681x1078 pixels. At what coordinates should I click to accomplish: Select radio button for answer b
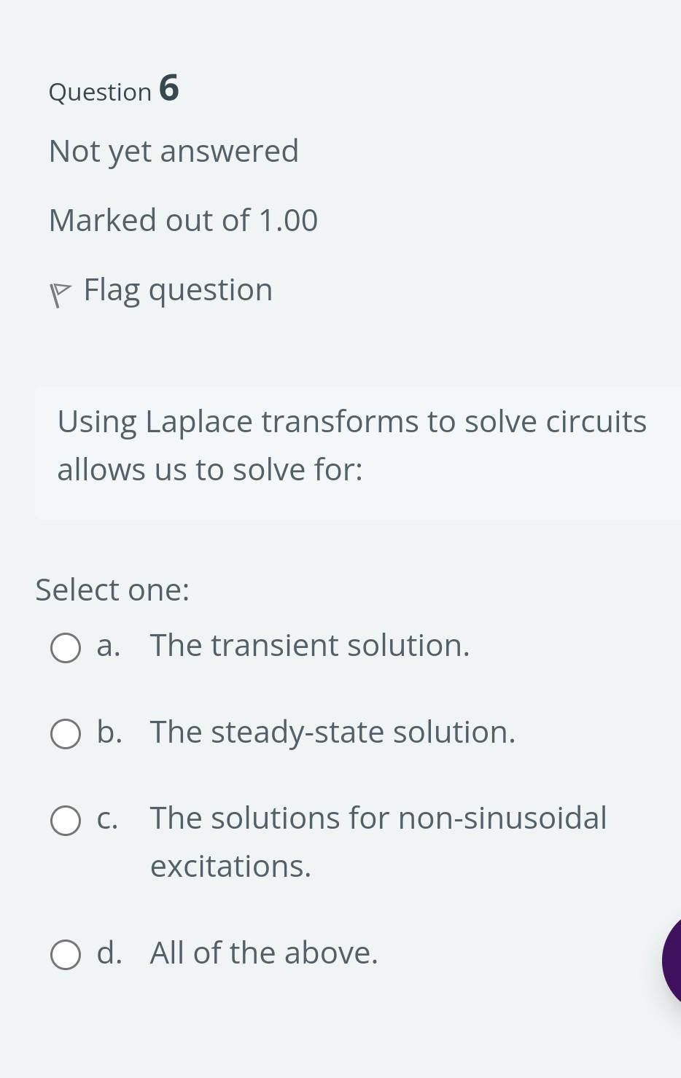[x=66, y=733]
